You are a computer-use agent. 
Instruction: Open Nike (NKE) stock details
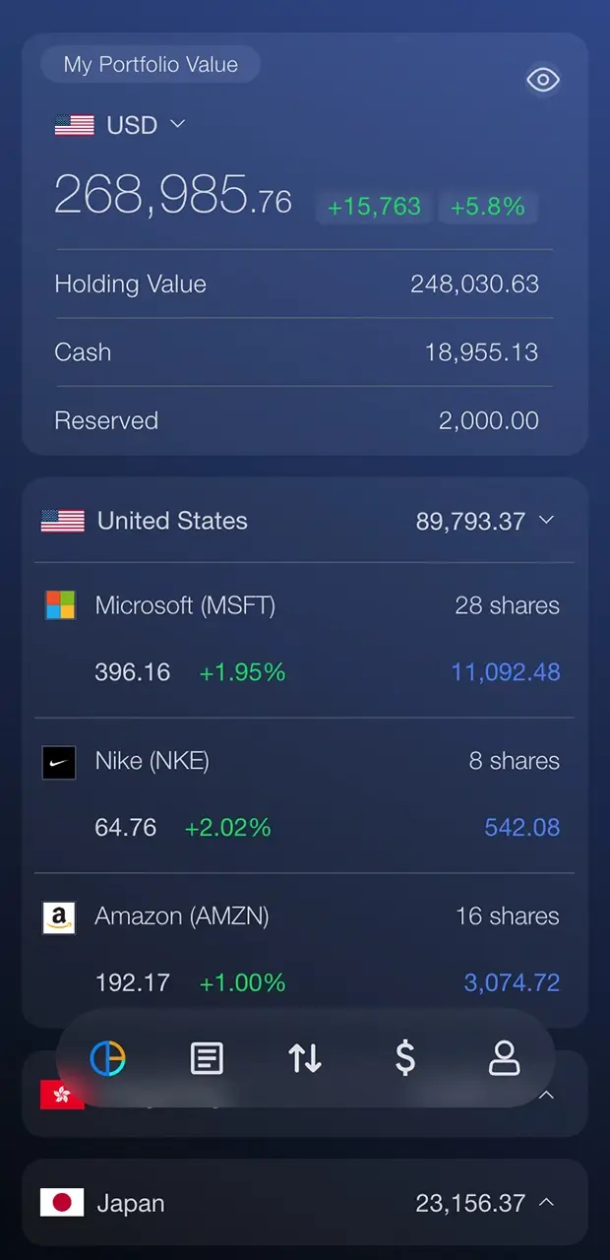[152, 761]
